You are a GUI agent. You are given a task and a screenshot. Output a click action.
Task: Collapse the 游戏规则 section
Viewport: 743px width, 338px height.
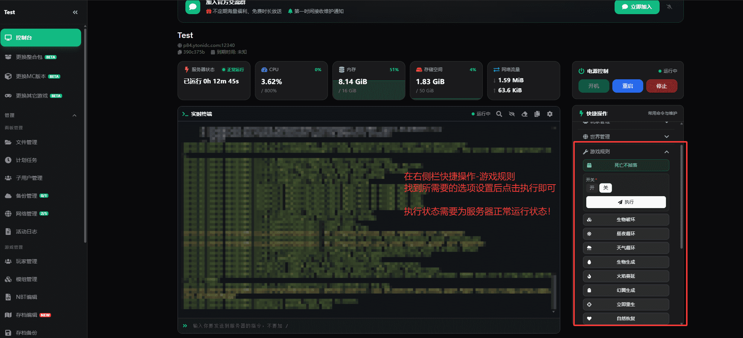coord(626,152)
